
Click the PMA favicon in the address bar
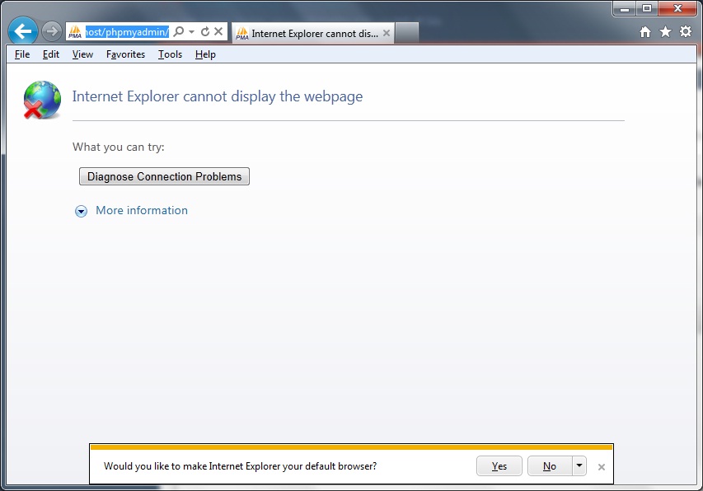75,32
